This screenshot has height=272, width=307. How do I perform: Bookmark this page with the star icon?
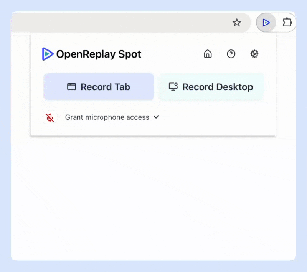coord(237,23)
